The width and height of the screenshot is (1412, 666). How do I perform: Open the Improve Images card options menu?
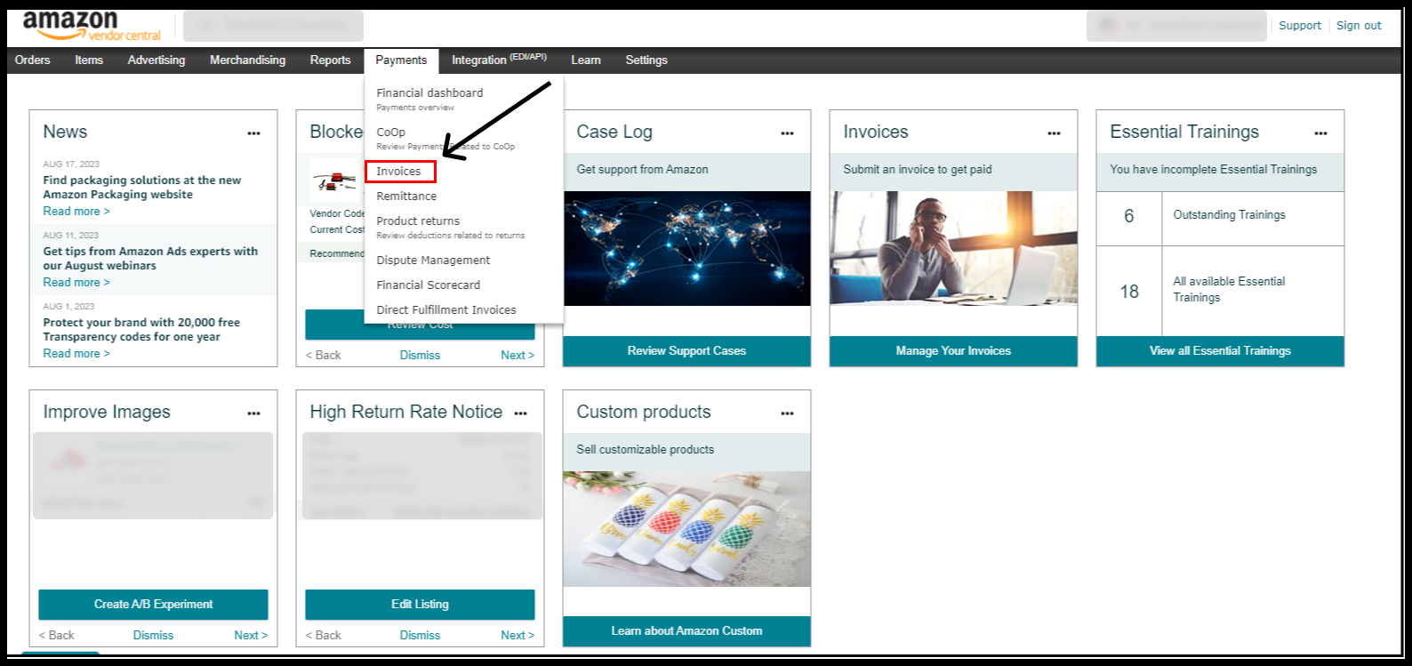pos(254,413)
